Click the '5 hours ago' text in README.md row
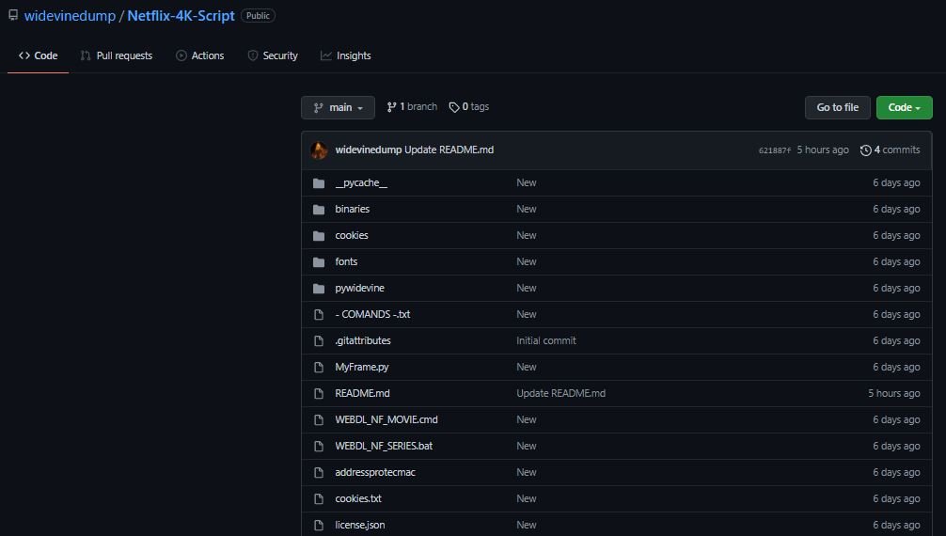This screenshot has width=946, height=536. point(894,393)
